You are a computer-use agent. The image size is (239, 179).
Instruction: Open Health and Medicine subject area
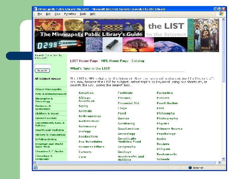pos(49,130)
